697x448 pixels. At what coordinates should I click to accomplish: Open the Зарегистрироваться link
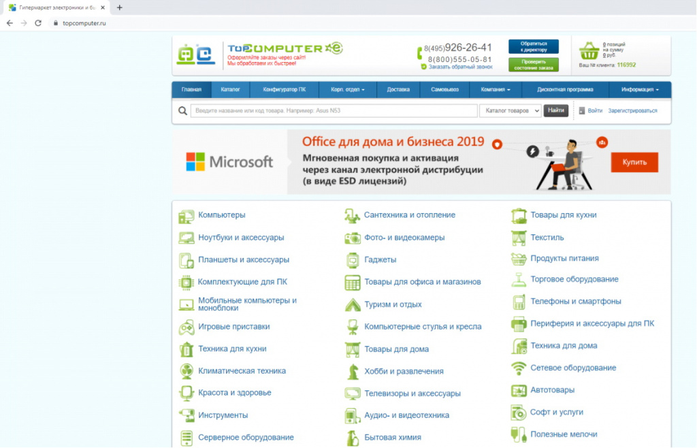[x=632, y=111]
